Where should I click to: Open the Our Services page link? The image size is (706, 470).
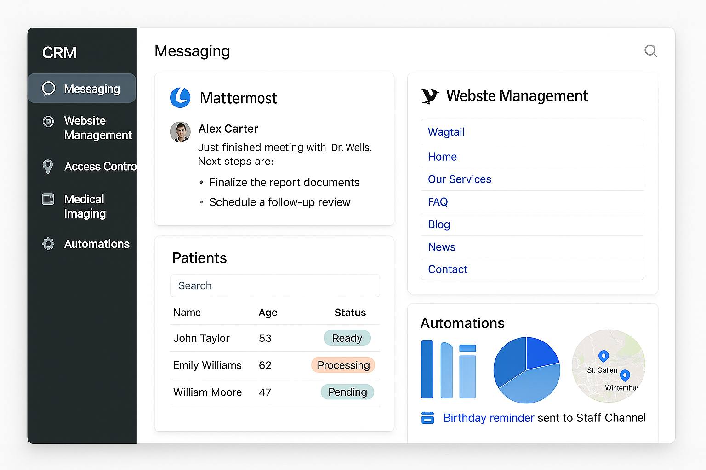click(459, 179)
